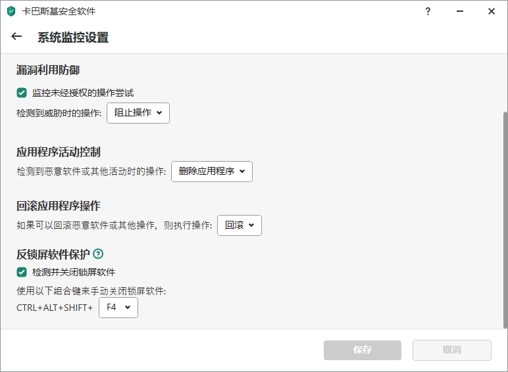Viewport: 508px width, 372px height.
Task: Open the 回滚 action dropdown
Action: (x=240, y=225)
